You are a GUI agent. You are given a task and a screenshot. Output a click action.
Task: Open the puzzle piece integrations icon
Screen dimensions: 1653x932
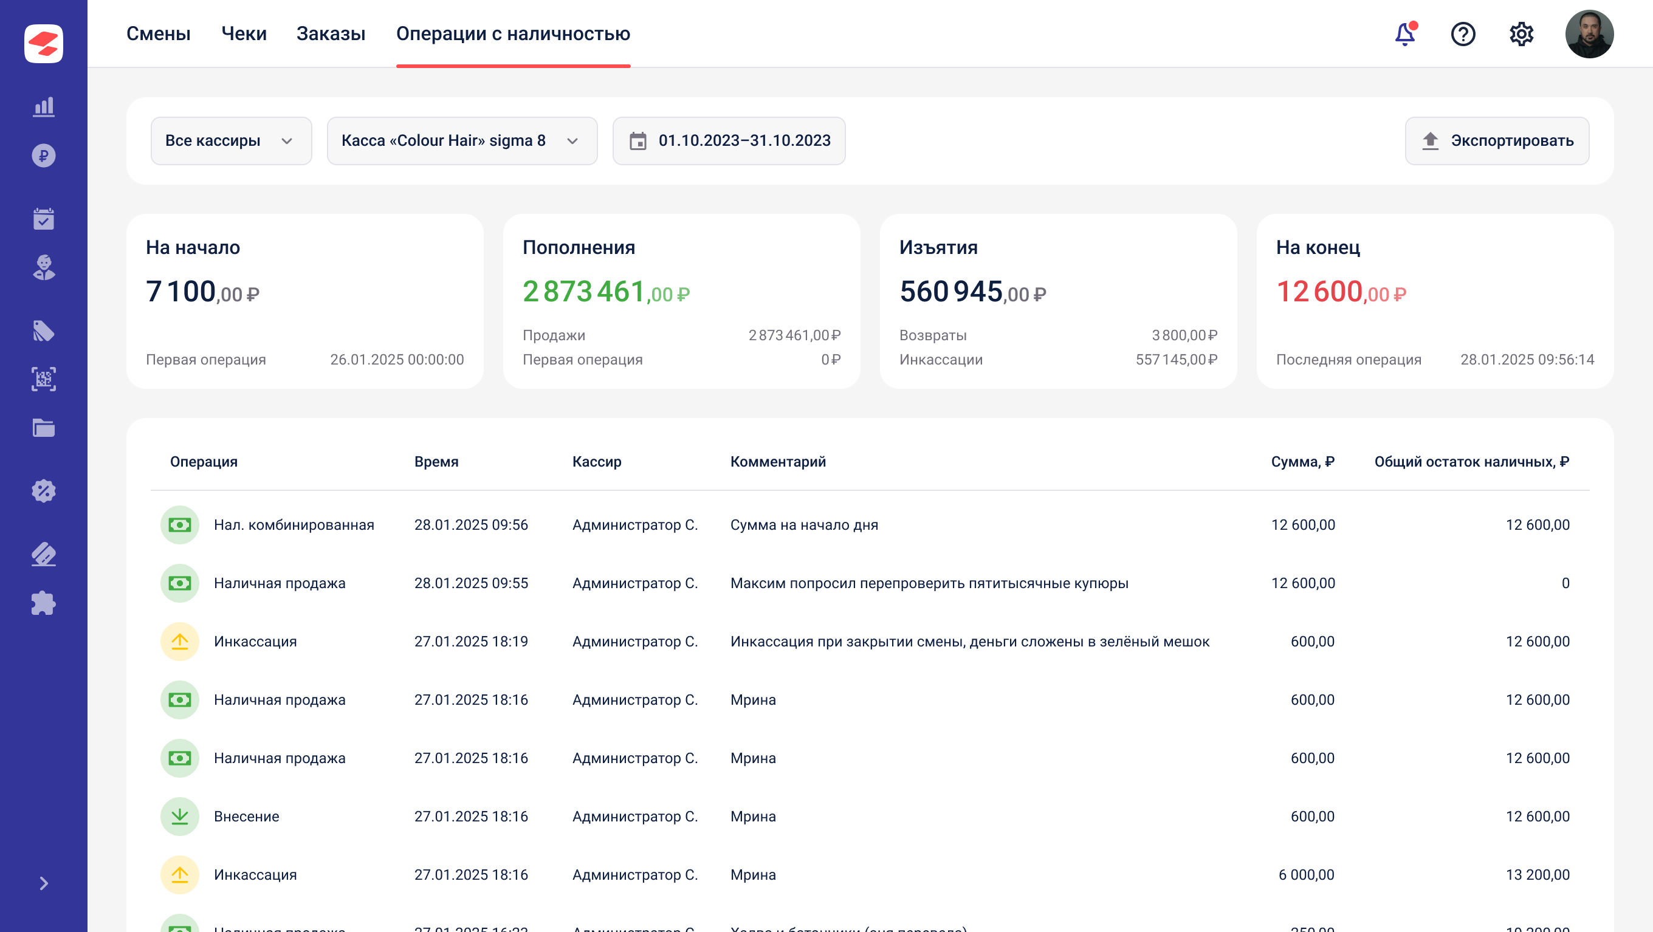(44, 603)
